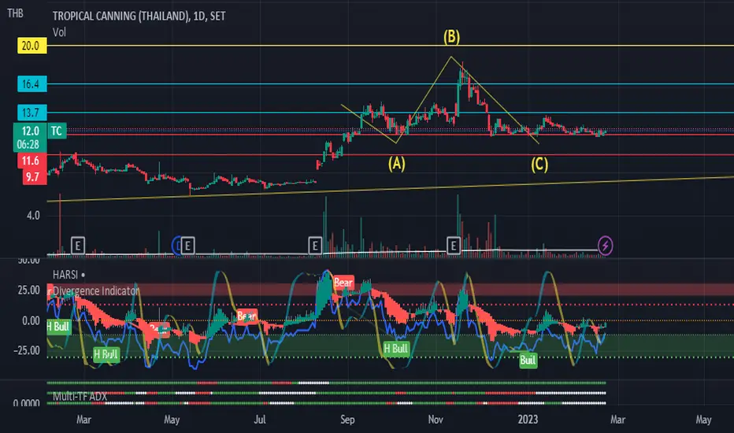Click the Bear tag near July

coord(247,316)
